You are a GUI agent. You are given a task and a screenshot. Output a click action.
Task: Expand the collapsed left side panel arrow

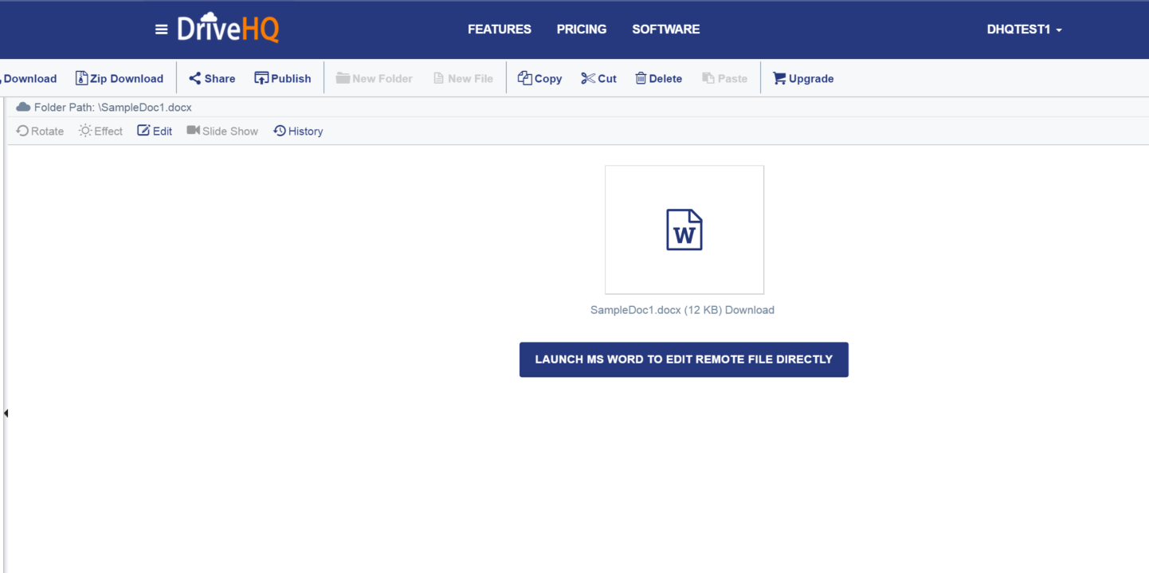click(6, 413)
